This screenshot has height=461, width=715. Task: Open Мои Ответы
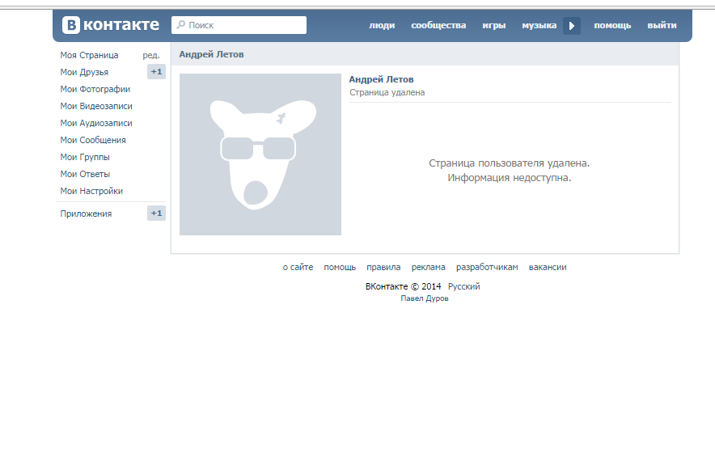85,174
